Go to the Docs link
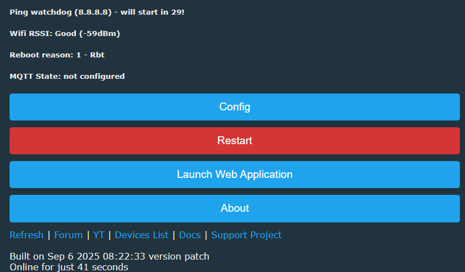Screen dimensions: 465x272 pos(190,235)
